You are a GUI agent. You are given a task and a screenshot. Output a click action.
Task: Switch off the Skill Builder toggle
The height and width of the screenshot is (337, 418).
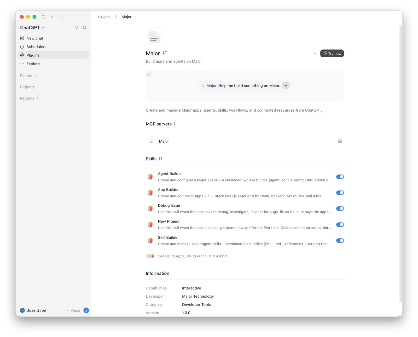[x=340, y=240]
